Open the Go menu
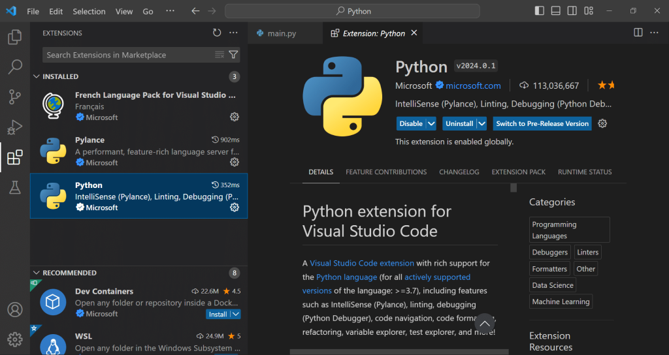 (x=148, y=12)
